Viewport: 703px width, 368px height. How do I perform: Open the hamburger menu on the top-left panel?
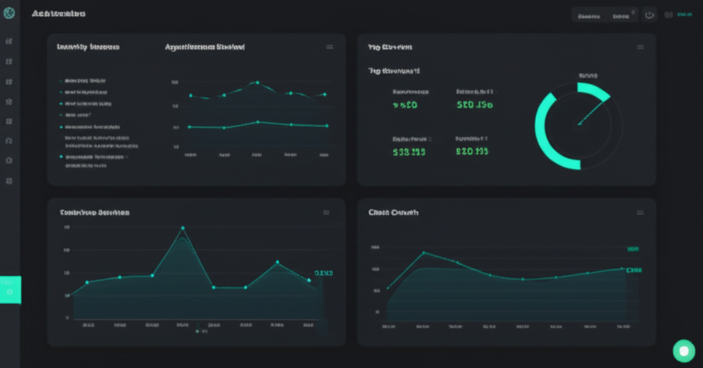tap(330, 47)
